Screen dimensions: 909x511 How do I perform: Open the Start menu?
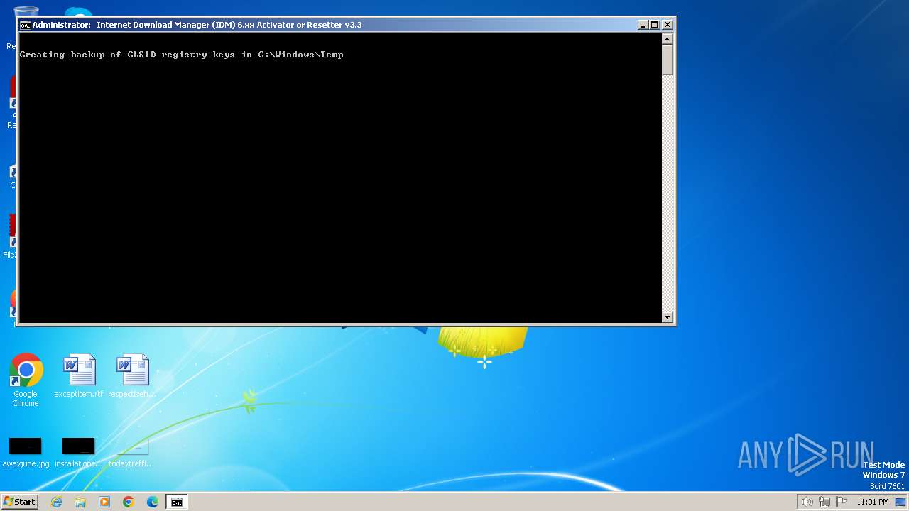(x=19, y=502)
